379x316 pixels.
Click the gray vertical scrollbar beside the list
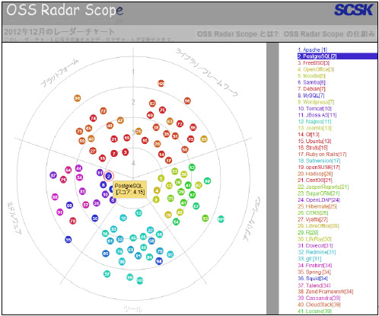tap(272, 179)
